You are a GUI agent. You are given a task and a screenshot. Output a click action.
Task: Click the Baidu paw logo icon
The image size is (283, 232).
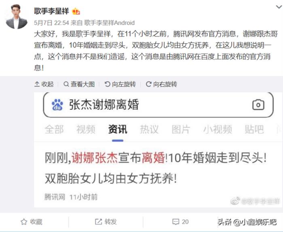tap(57, 104)
